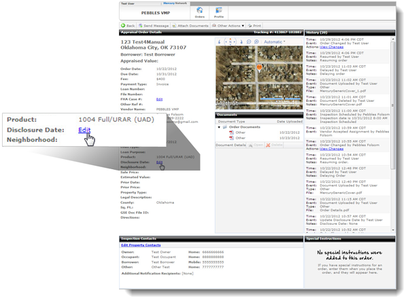Rotate map clockwise icon
Image resolution: width=410 pixels, height=303 pixels.
click(x=241, y=42)
